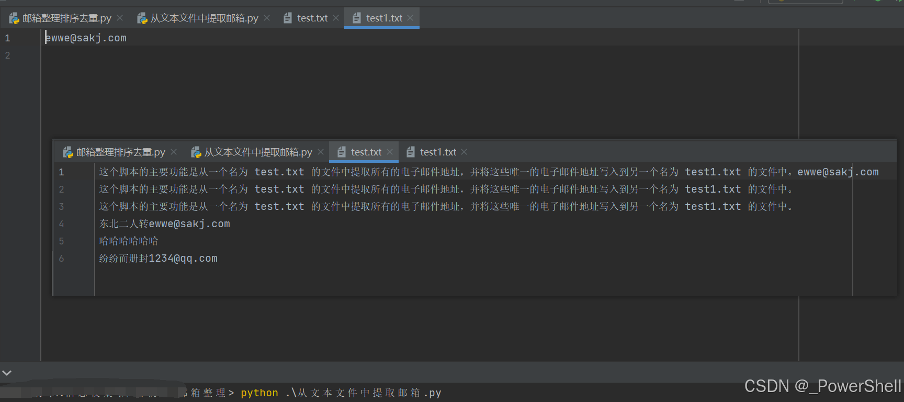Click ewwe@sakj.com text in top editor line 1

pyautogui.click(x=86, y=38)
